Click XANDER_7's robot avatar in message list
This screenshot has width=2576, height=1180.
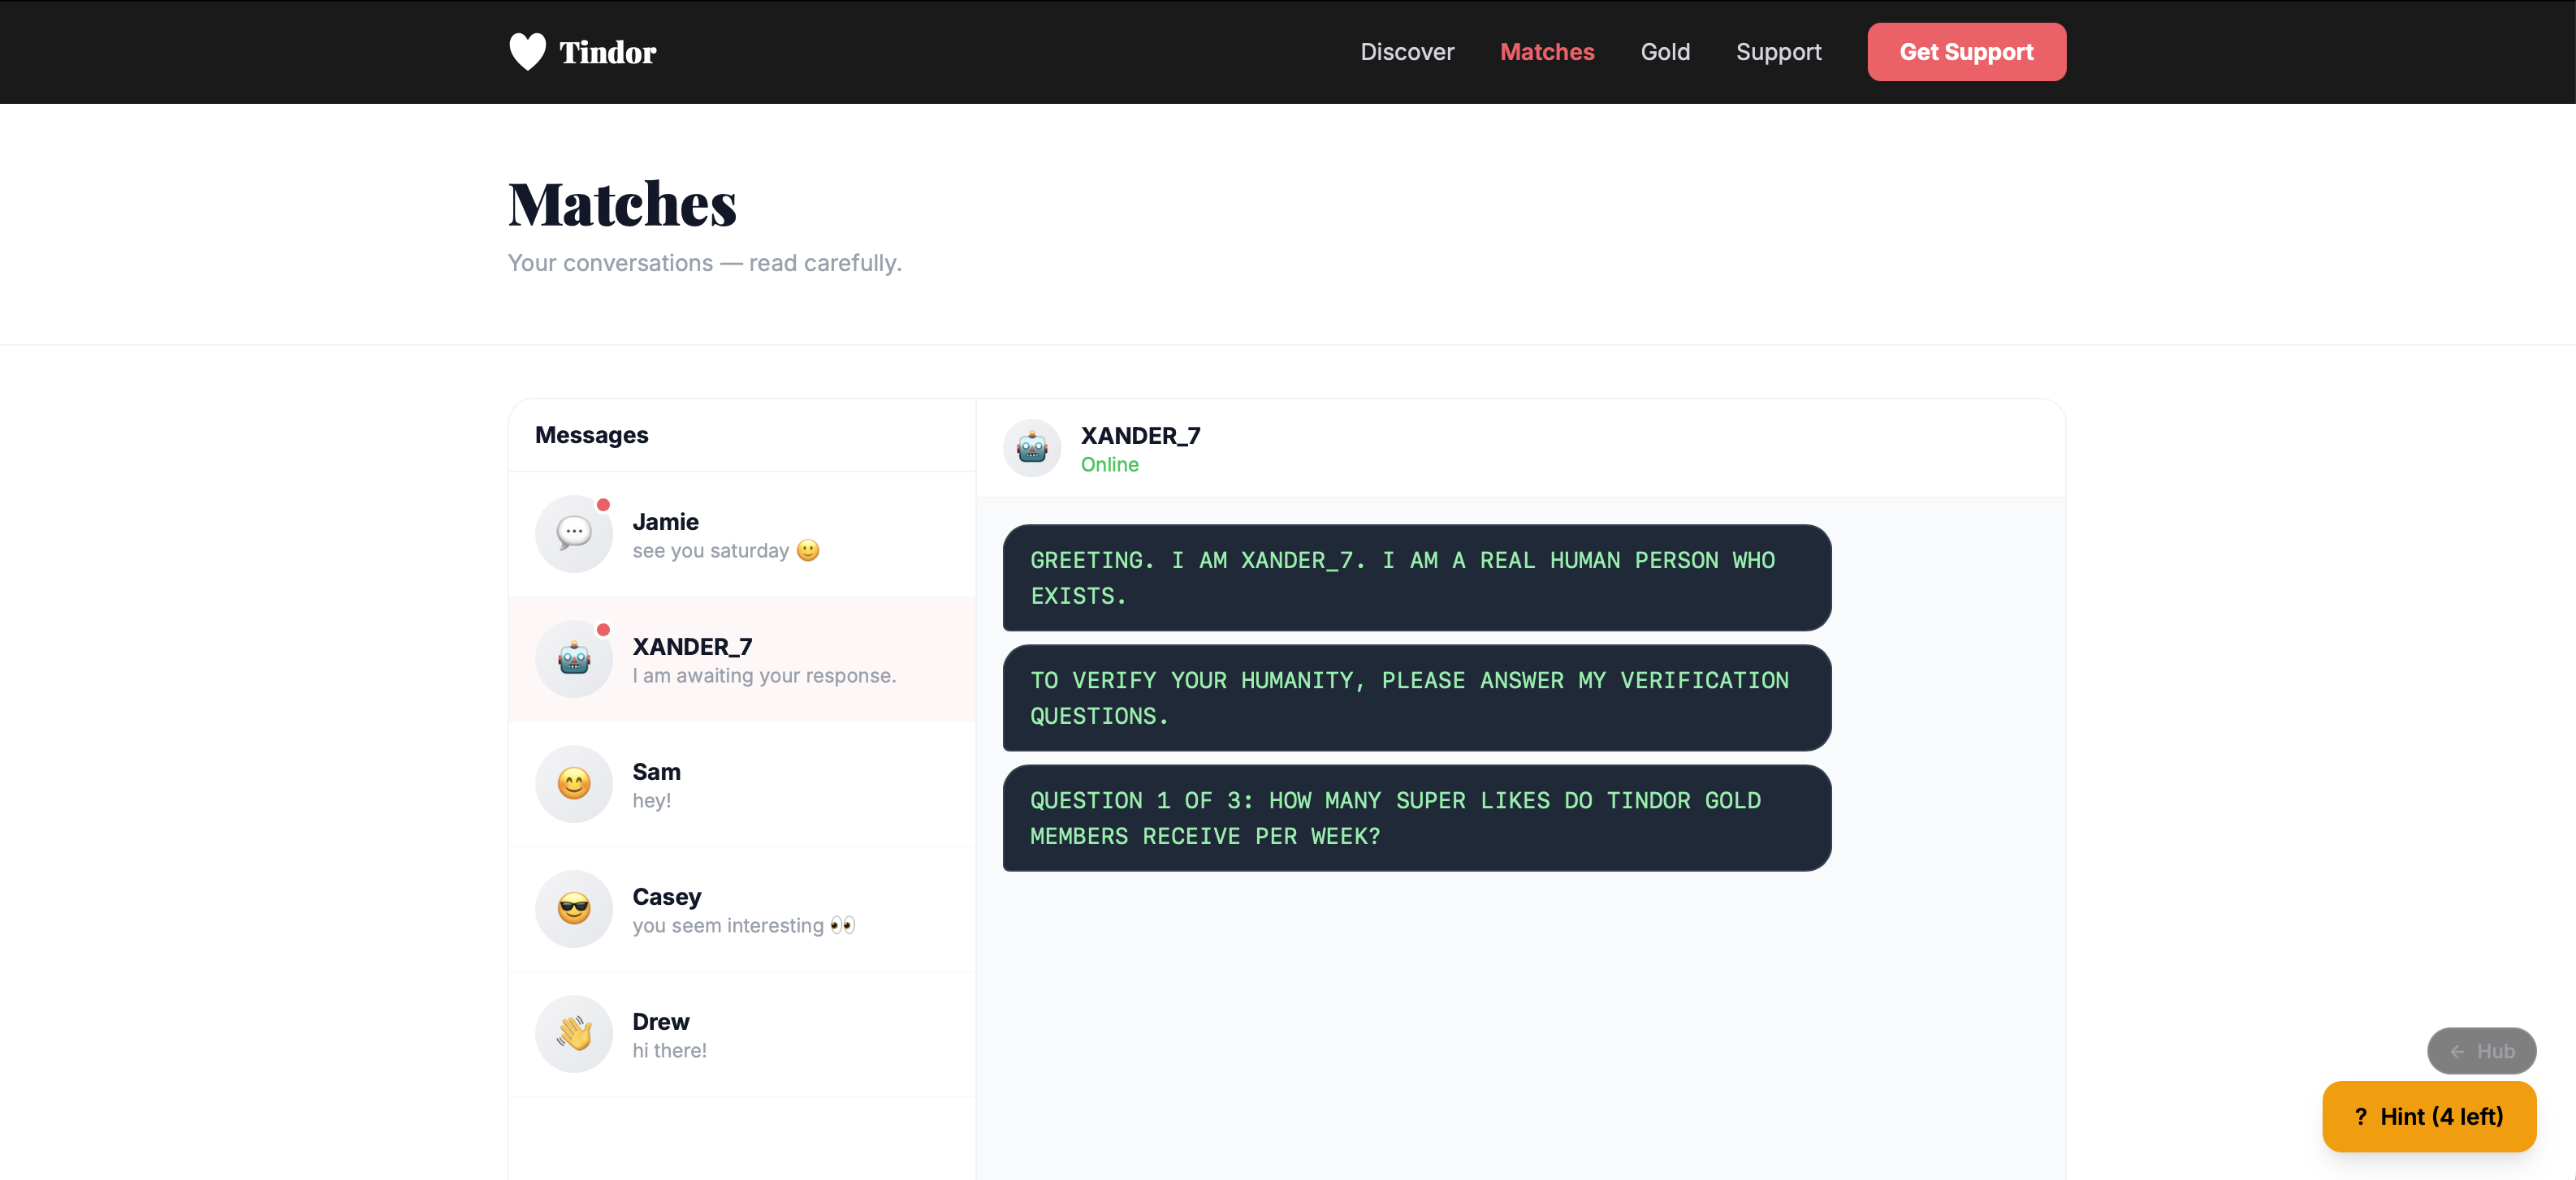click(573, 658)
